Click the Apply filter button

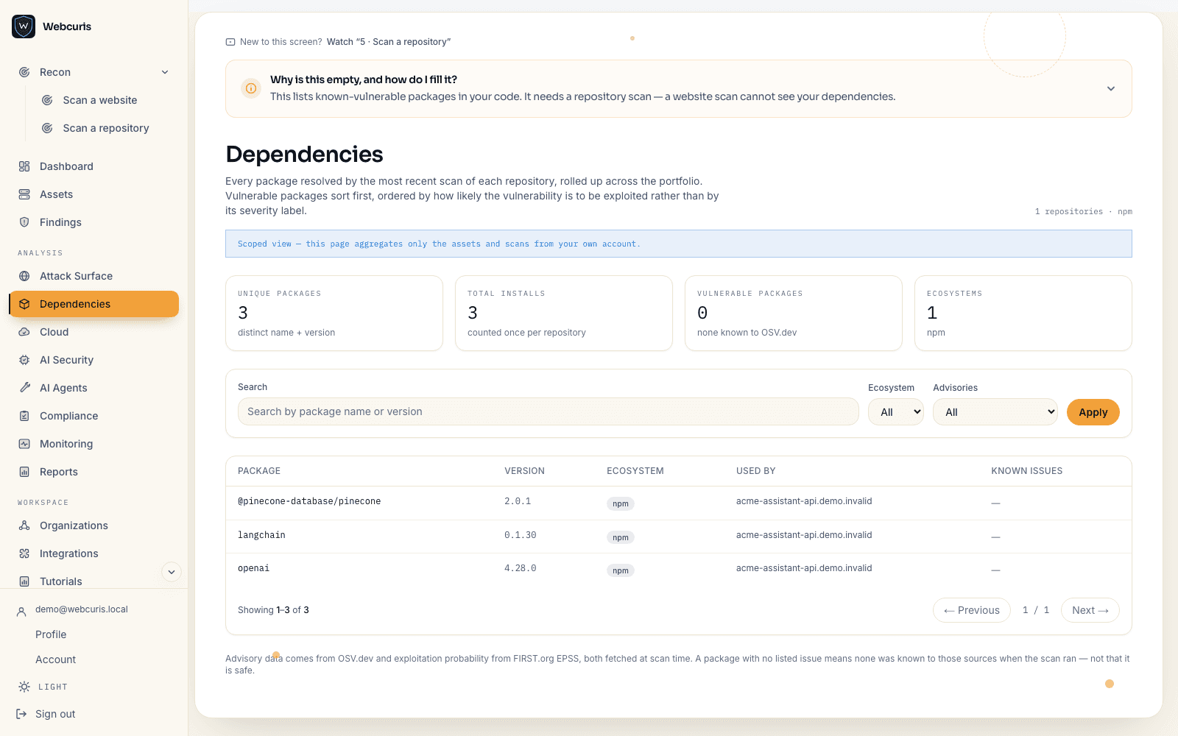[x=1093, y=412]
